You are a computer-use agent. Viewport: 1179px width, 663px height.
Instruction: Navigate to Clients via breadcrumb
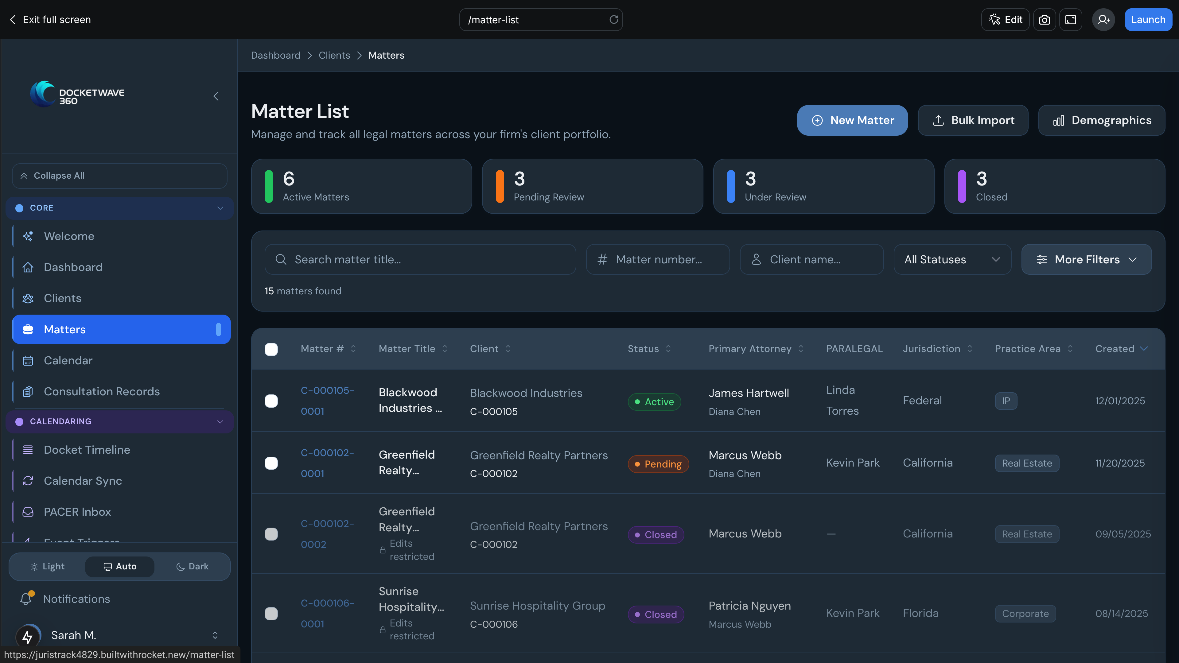pos(334,55)
